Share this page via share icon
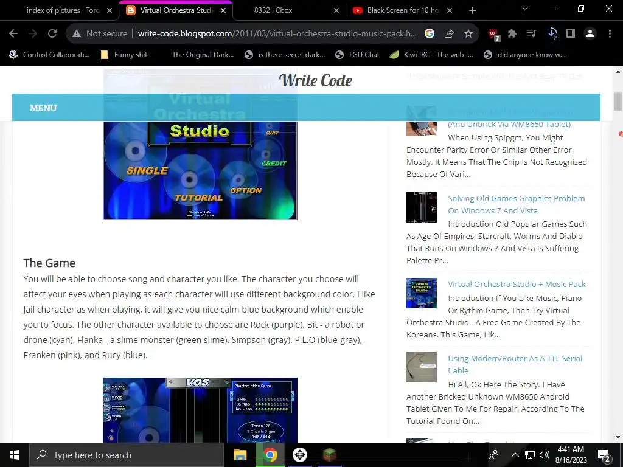 click(449, 34)
